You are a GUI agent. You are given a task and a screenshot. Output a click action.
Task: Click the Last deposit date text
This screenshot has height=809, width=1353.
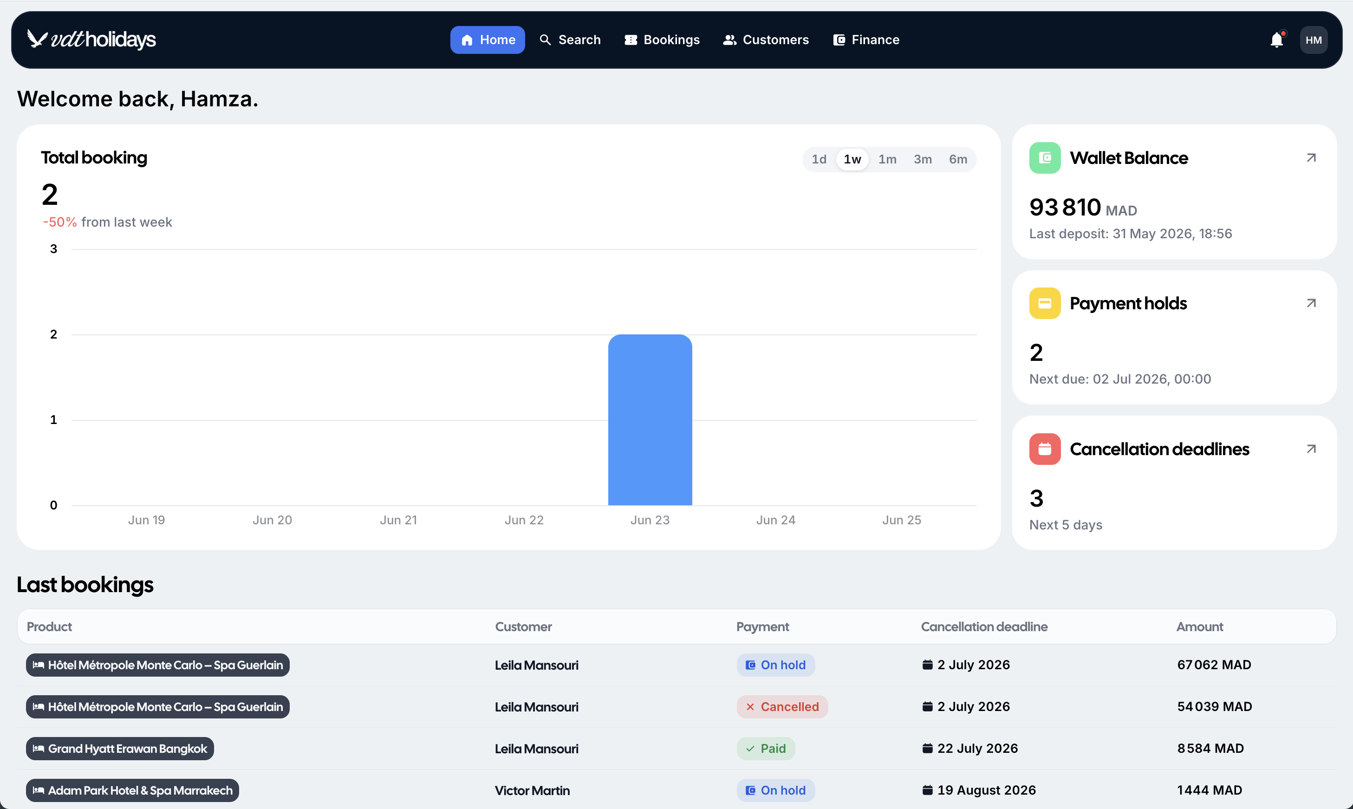coord(1130,234)
